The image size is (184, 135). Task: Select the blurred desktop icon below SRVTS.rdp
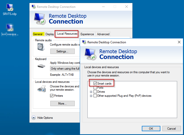10,29
